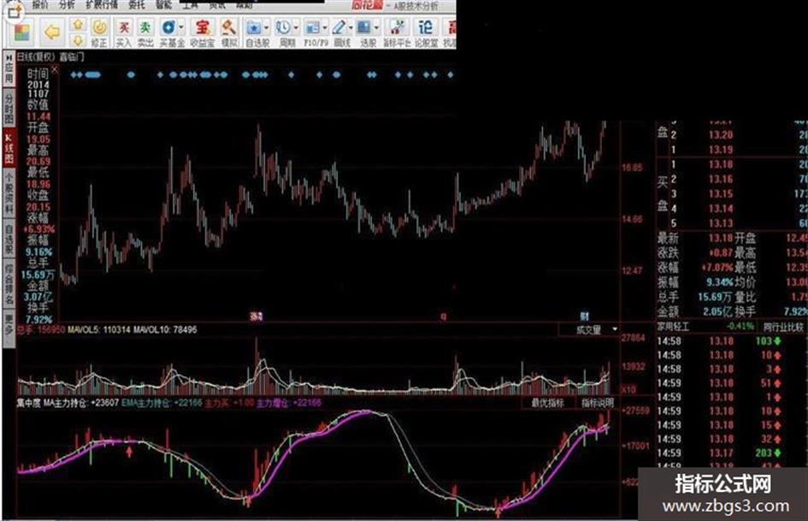Click the 涨 marker below the chart
Screen dimensions: 808x521
257,317
